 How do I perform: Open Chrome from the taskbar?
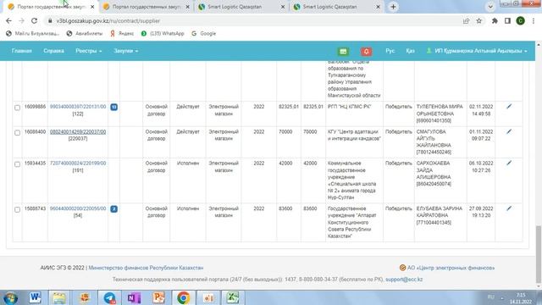pos(183,297)
